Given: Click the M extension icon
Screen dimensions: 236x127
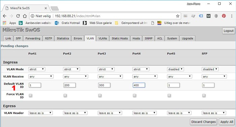Looking at the screenshot, I should [x=208, y=16].
